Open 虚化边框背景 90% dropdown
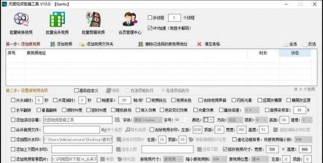The height and width of the screenshot is (163, 323). 303,139
